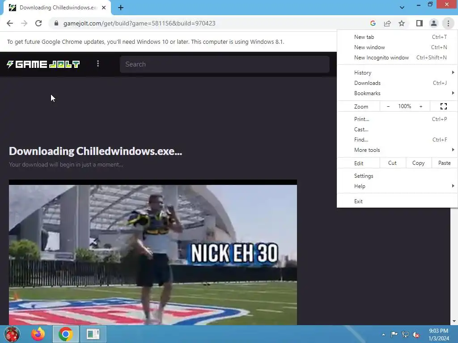This screenshot has width=458, height=343.
Task: Click the taskbar clock 9:03 PM
Action: (438, 331)
